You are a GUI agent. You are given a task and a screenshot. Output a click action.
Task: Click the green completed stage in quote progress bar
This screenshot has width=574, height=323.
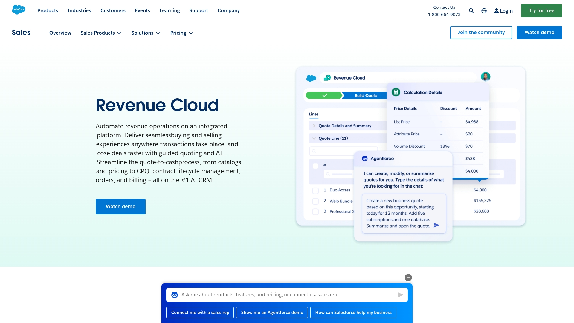point(324,95)
